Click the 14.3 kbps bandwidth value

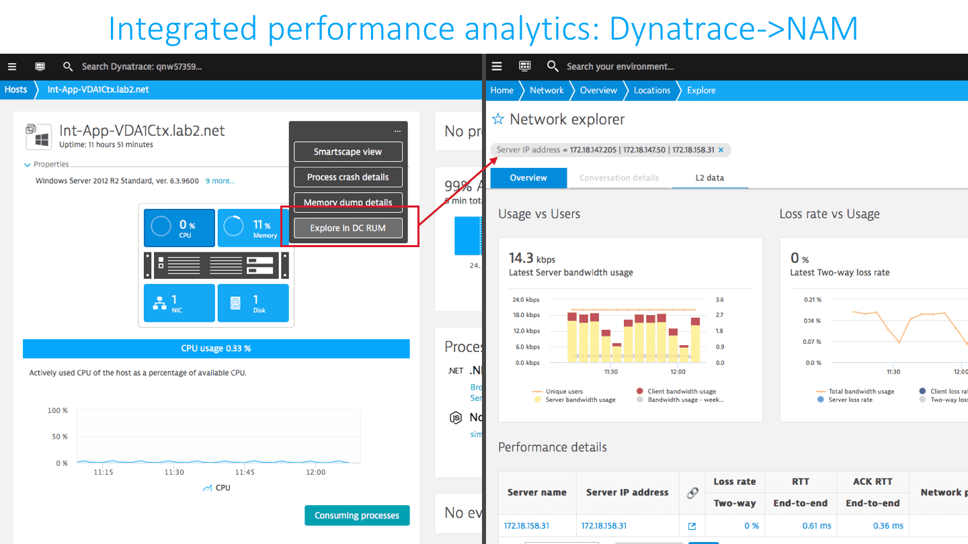[532, 259]
